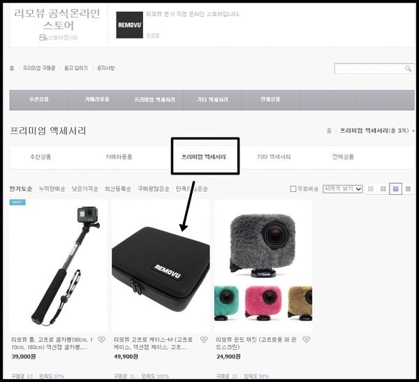The image size is (419, 382).
Task: Heart the 고프로 케이스-M product
Action: point(204,340)
